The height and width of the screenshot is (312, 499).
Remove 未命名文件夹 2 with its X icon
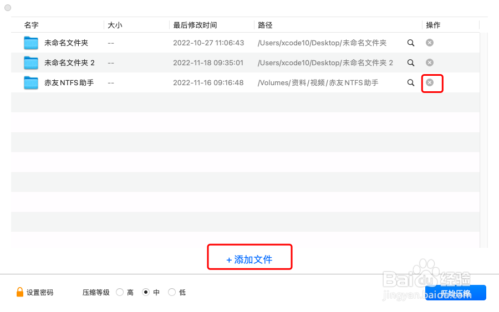point(430,63)
